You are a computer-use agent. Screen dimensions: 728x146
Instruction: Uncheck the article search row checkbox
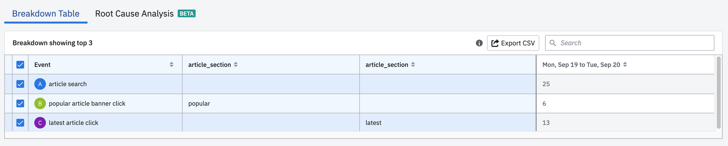(20, 84)
